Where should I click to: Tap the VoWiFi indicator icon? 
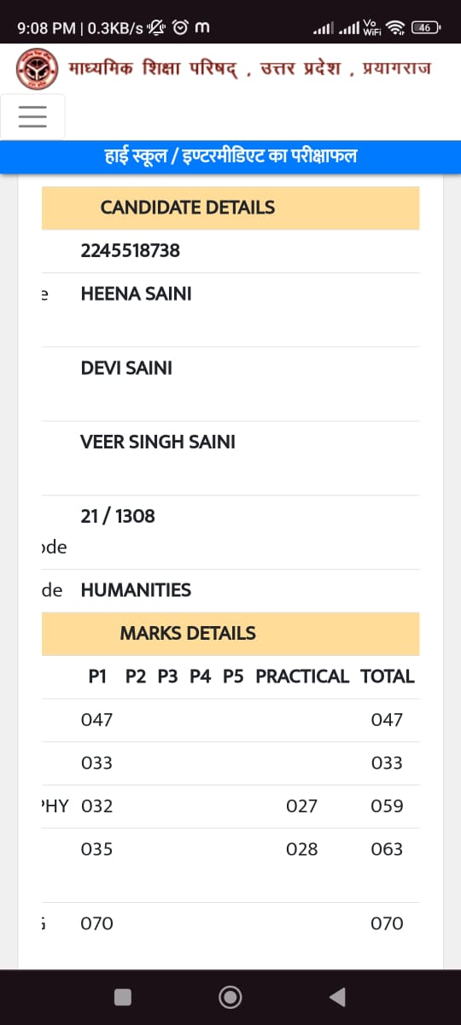[372, 28]
